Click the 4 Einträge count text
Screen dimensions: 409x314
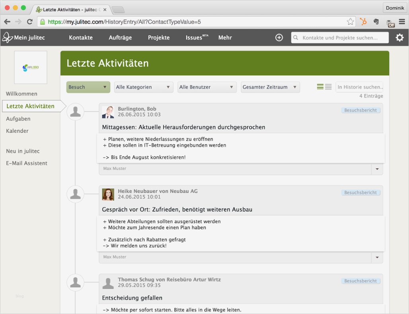(371, 96)
